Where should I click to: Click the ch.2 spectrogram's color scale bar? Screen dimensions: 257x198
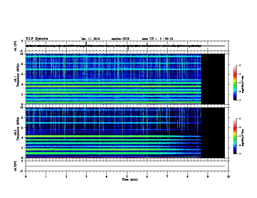(x=235, y=136)
